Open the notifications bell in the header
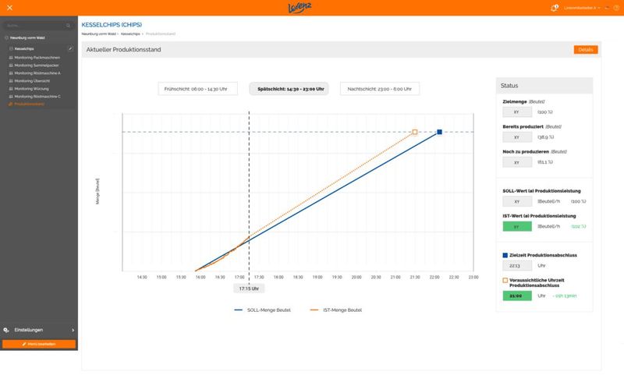Screen dimensions: 624x386 554,8
